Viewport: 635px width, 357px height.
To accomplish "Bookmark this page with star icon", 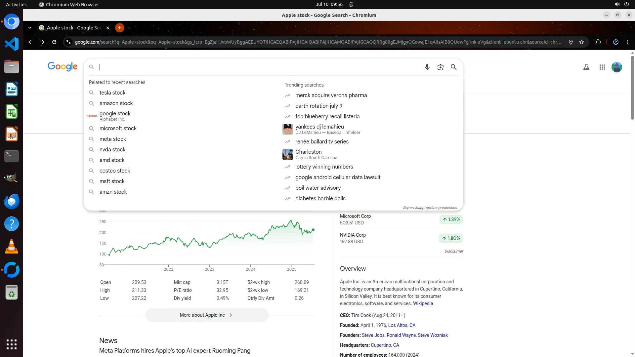I will click(581, 42).
